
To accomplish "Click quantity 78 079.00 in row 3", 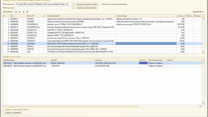I will [181, 24].
